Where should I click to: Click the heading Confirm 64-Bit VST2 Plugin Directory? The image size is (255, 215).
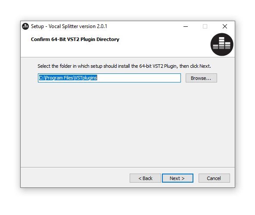(x=75, y=39)
